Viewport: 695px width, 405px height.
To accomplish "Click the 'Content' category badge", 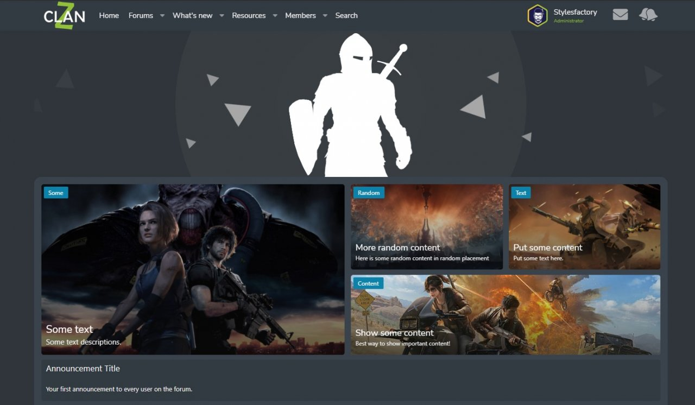I will (368, 283).
